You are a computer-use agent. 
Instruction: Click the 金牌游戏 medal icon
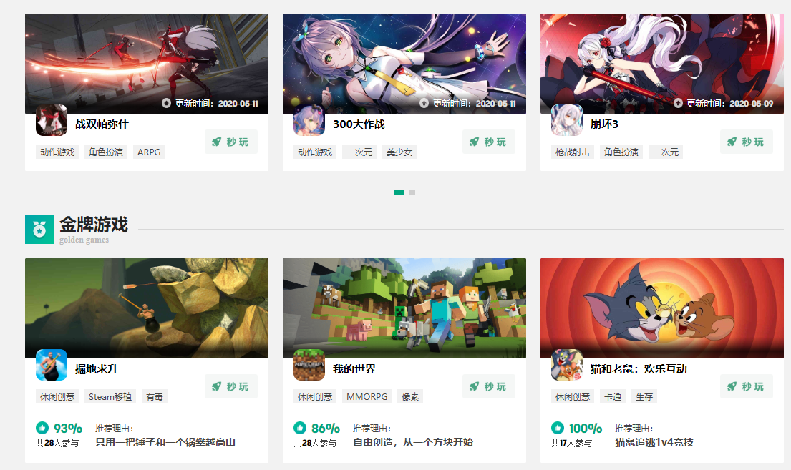(x=39, y=230)
